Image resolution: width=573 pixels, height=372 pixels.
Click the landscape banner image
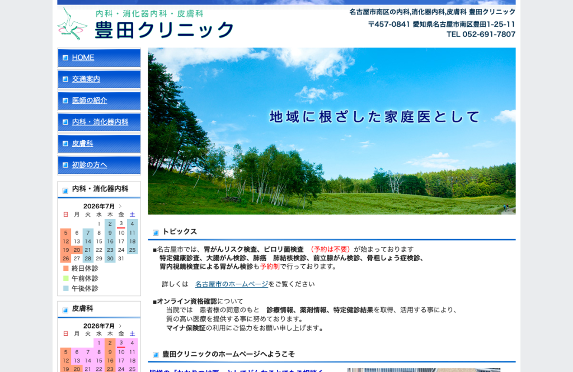[x=332, y=131]
